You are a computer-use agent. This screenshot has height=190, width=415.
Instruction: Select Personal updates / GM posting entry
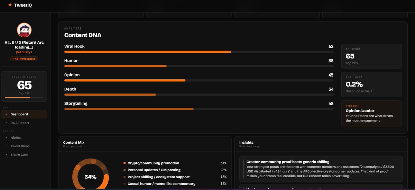tap(175, 170)
